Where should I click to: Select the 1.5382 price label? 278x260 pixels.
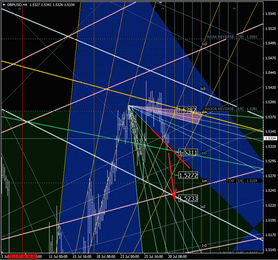(187, 110)
